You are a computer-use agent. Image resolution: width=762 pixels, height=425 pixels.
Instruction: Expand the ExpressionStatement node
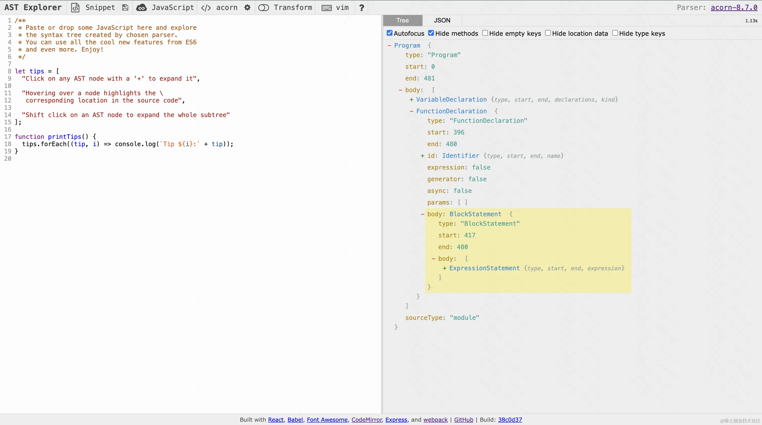pos(444,268)
